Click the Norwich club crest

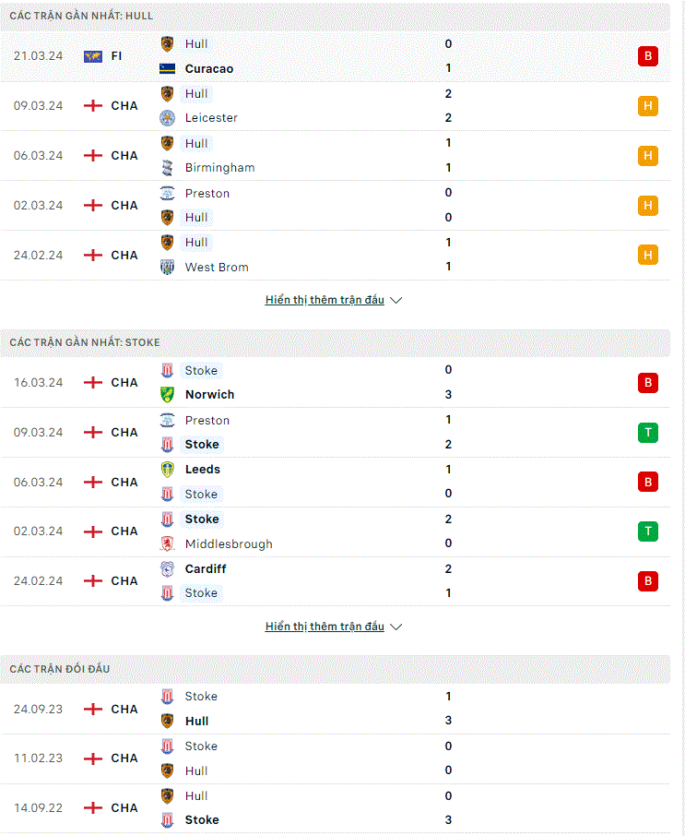point(167,395)
